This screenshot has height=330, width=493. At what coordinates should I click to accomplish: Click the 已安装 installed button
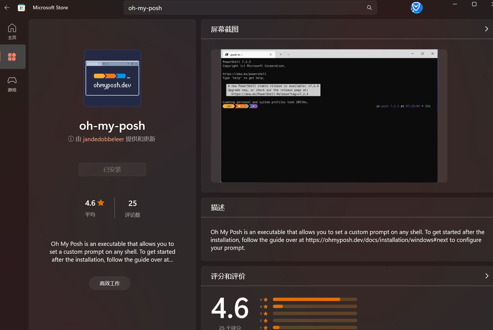[x=112, y=169]
